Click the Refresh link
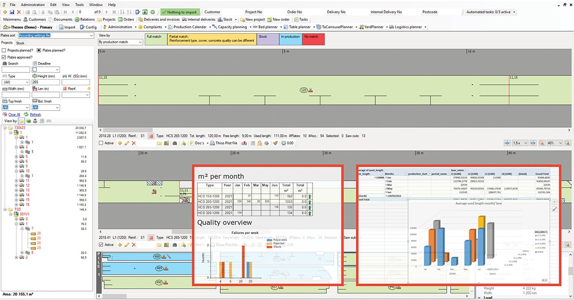Viewport: 574px width, 300px height. [35, 114]
